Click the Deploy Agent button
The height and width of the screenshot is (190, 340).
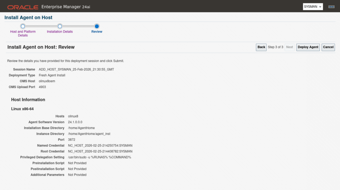click(308, 47)
